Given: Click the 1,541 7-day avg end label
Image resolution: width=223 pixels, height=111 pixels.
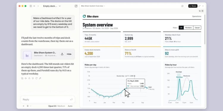Looking at the screenshot, I should (151, 88).
